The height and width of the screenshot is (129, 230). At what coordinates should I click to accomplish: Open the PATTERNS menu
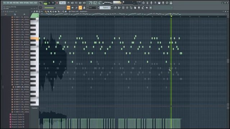pyautogui.click(x=16, y=3)
